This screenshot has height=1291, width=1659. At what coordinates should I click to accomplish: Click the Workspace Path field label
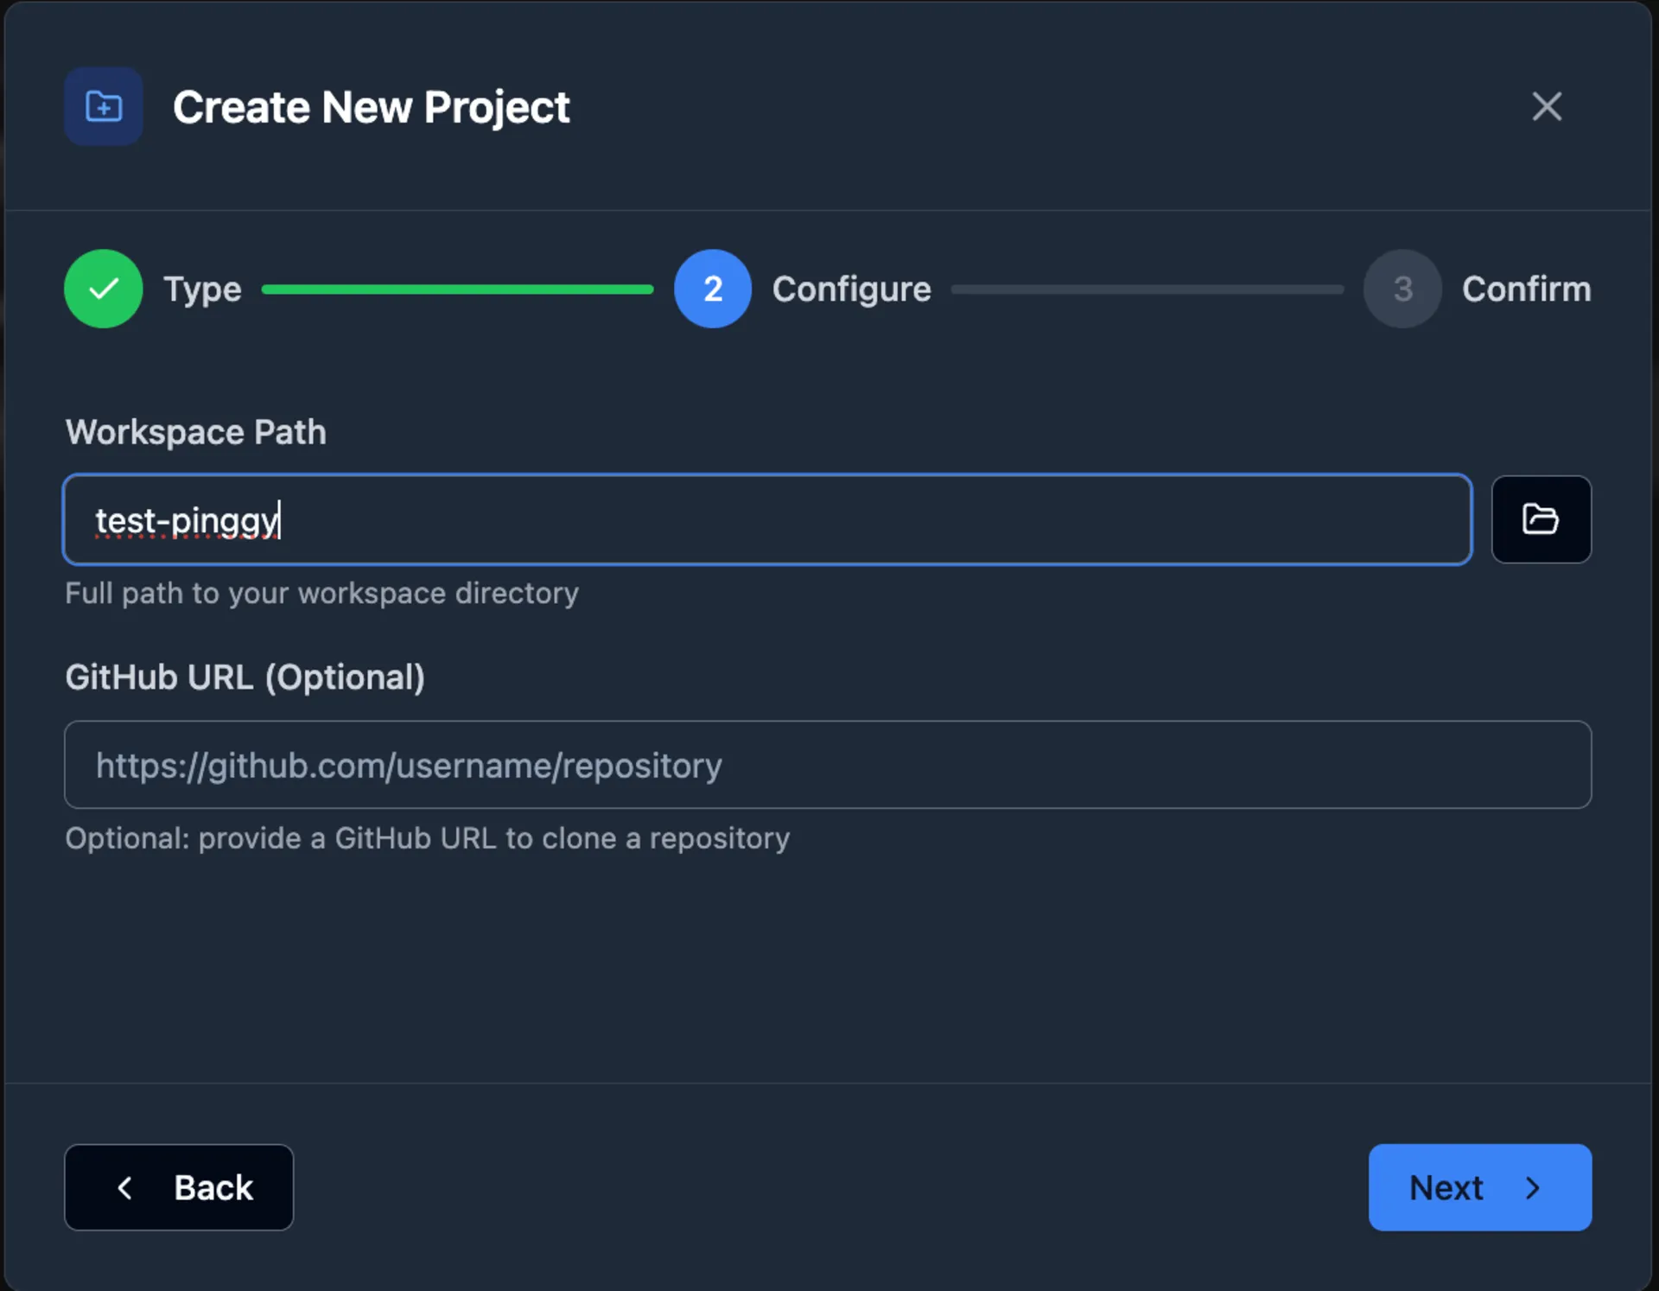coord(195,432)
